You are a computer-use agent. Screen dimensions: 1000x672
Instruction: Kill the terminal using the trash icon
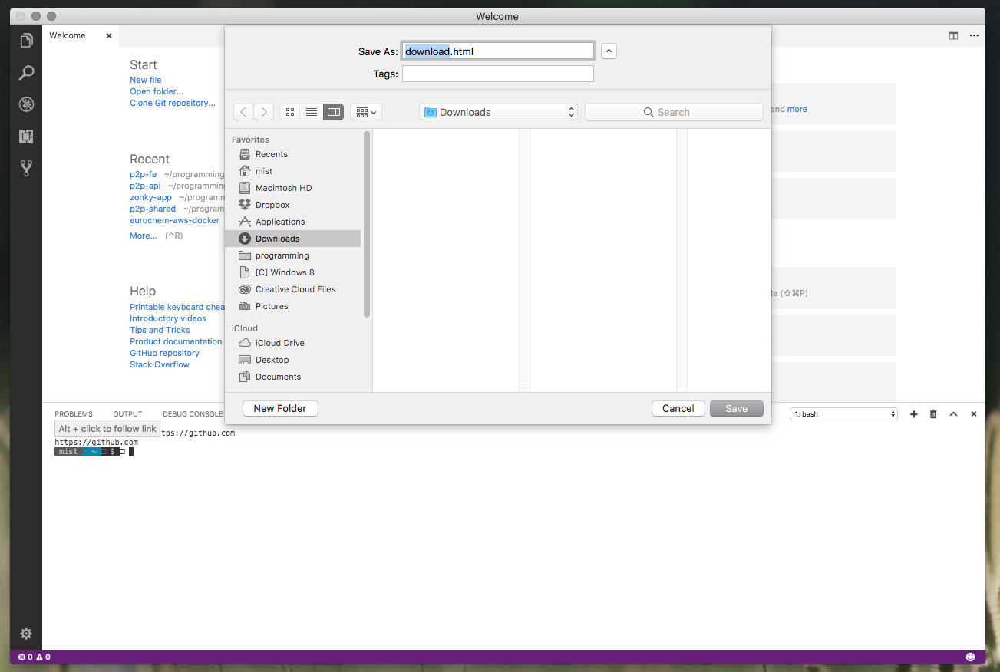[x=932, y=413]
